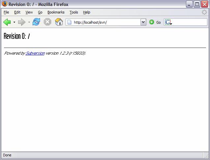Viewport: 210px width, 160px height.
Task: Click the green Go button
Action: [x=155, y=22]
